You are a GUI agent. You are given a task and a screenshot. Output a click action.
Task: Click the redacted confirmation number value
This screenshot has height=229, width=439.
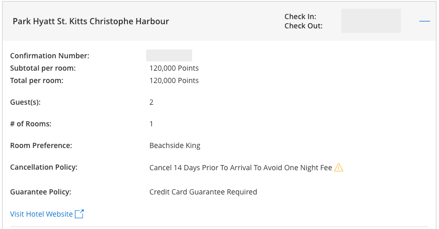(x=169, y=56)
